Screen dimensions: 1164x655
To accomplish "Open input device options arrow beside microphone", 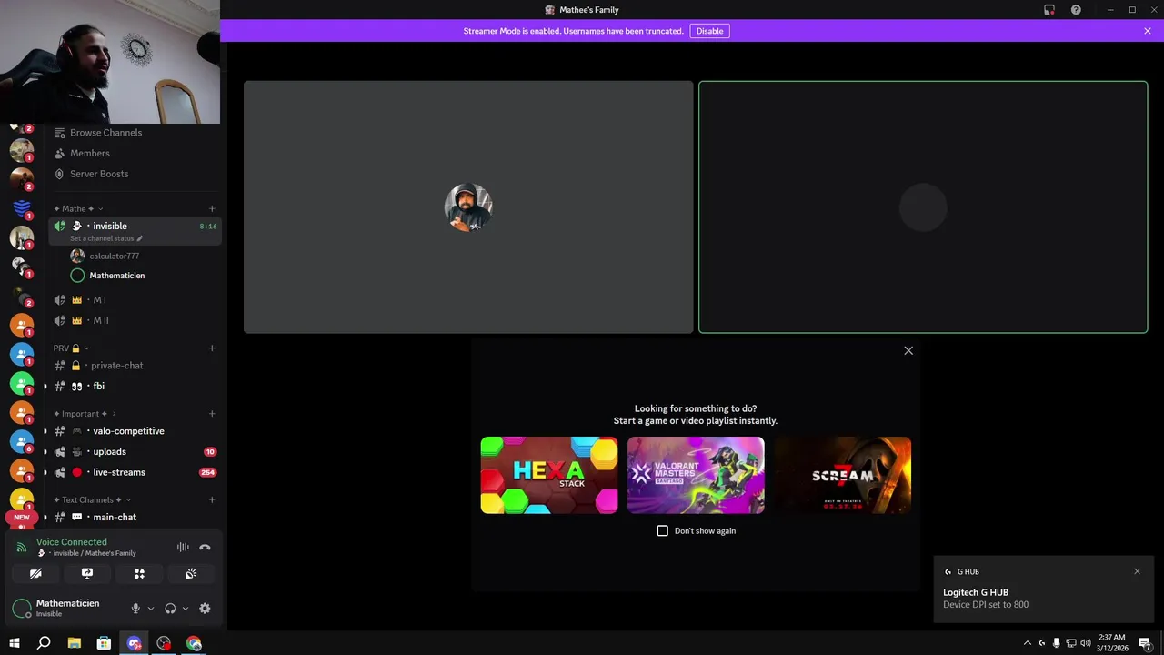I will pyautogui.click(x=151, y=609).
